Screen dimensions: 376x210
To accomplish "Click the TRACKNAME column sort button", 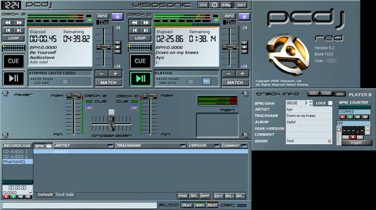I will click(x=183, y=146).
